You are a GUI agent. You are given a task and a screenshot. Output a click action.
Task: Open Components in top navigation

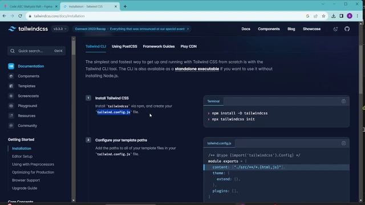[x=269, y=29]
